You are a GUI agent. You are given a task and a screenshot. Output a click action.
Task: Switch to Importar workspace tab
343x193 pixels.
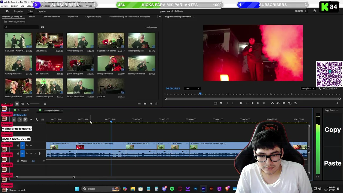point(18,11)
